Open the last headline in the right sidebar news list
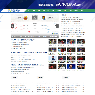Viewport: 95px width, 95px height. 71,37
